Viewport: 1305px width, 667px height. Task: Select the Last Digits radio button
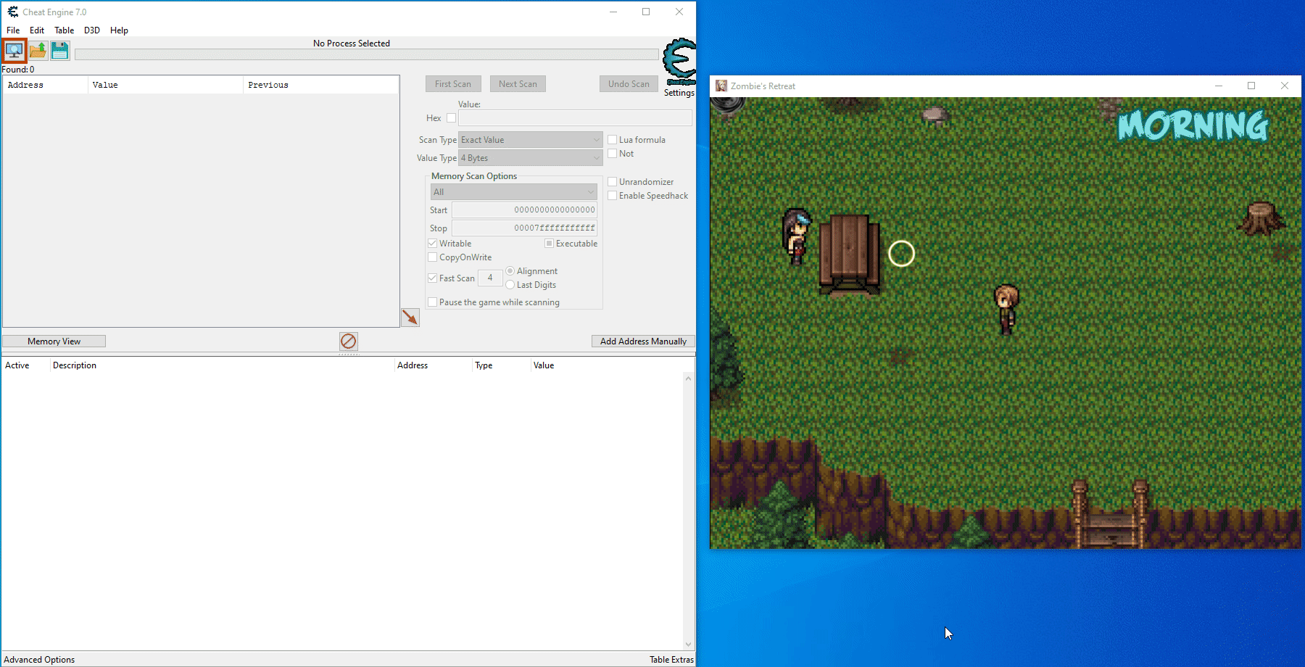coord(510,284)
